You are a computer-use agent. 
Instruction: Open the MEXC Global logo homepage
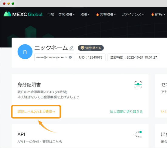coord(23,14)
